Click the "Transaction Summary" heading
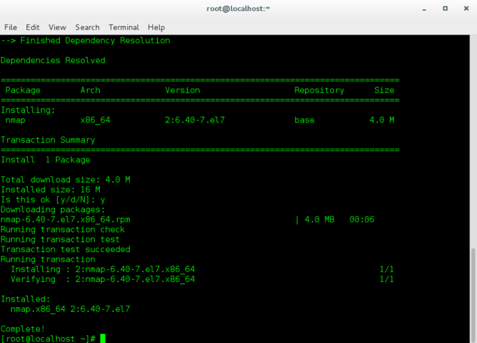Screen dimensions: 477x343 tap(47, 140)
